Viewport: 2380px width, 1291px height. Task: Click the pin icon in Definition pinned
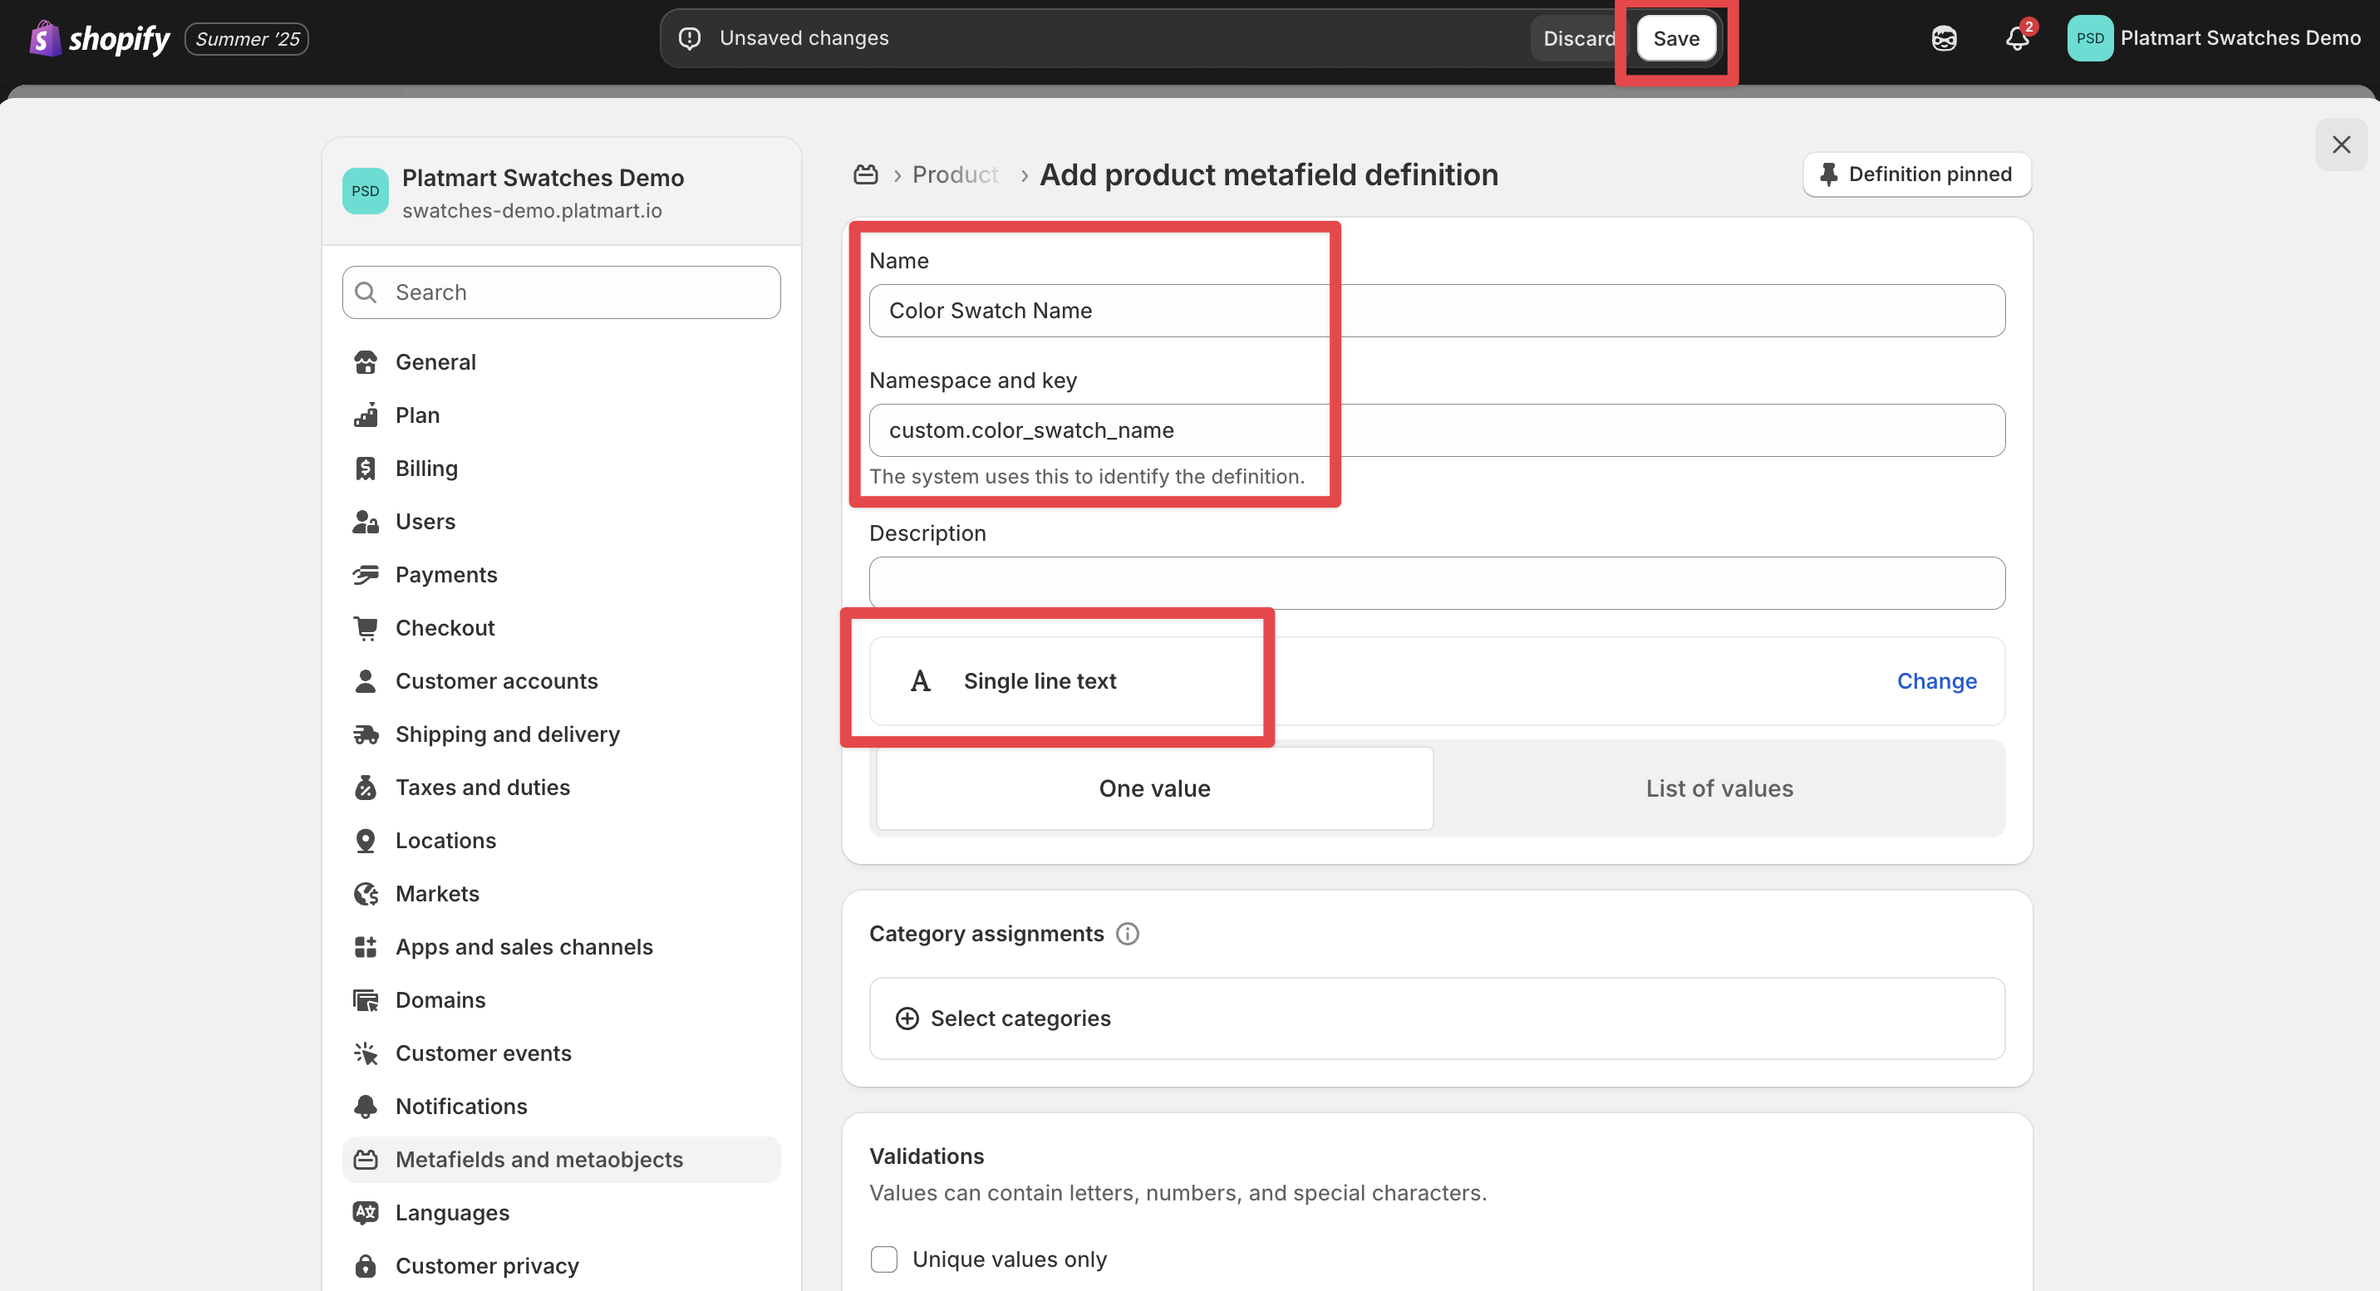tap(1827, 174)
